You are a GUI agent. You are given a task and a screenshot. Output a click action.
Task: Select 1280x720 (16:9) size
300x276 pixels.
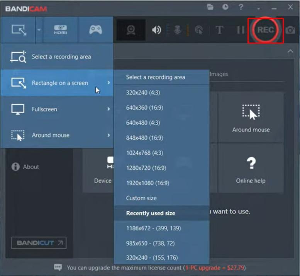[162, 168]
